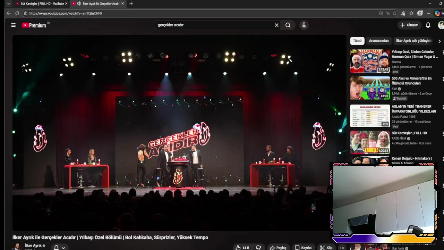Screen dimensions: 444x250
Task: Switch to İlker Ayrık ile Gerçekler Acıdır tab
Action: (x=98, y=3)
